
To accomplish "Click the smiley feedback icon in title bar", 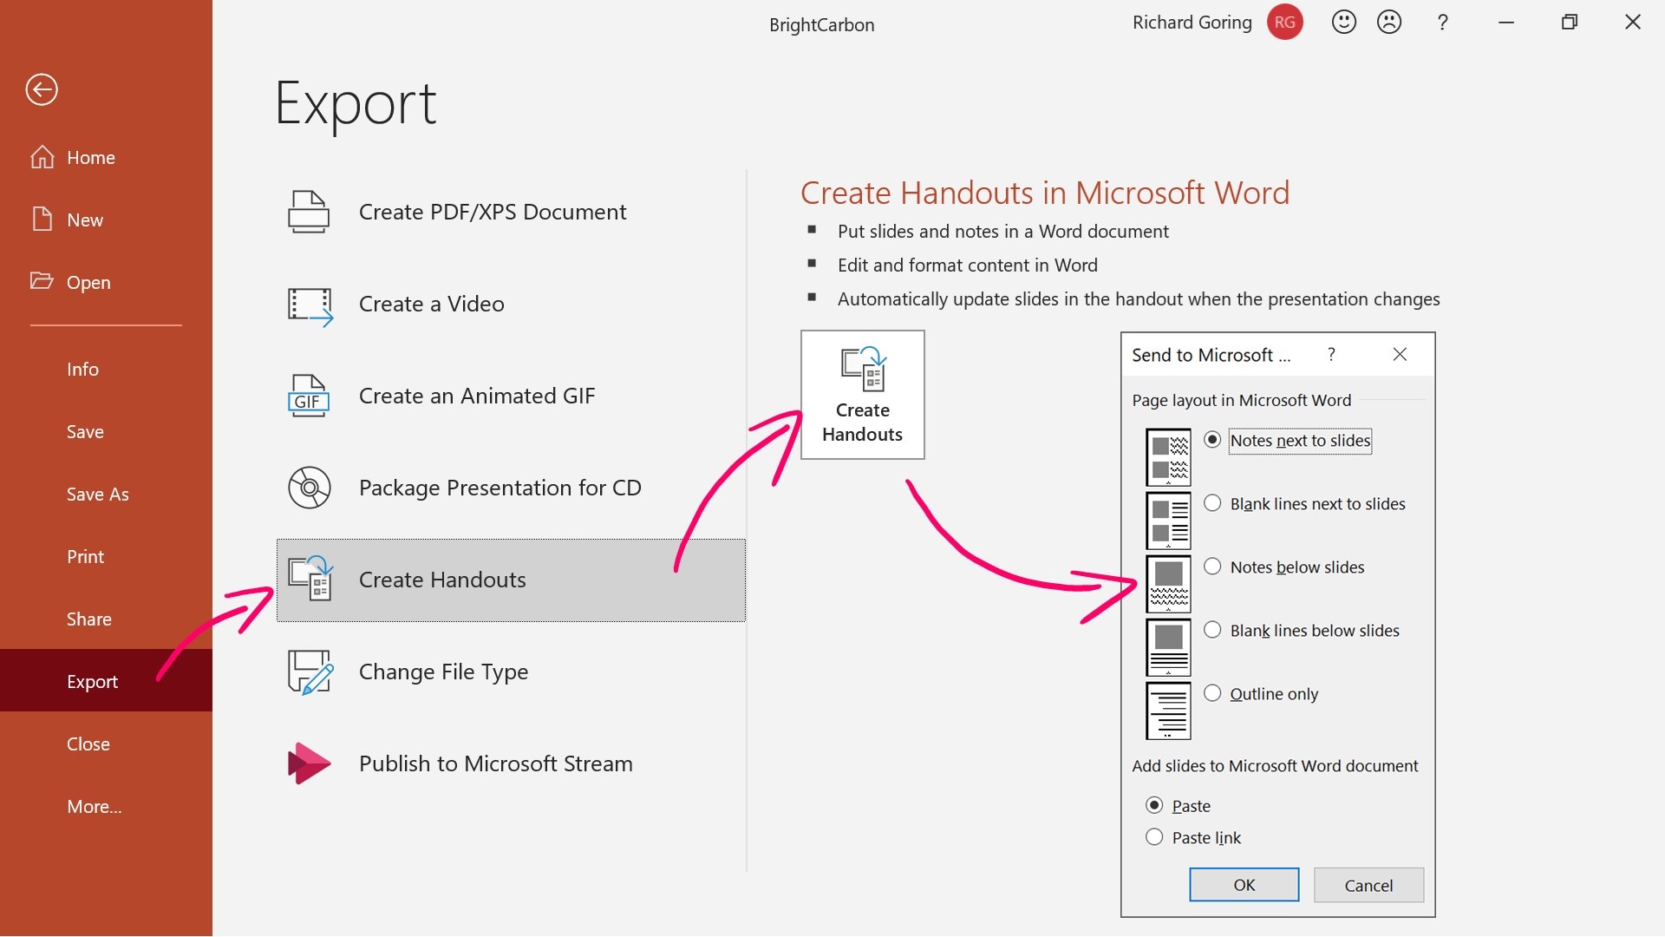I will [1342, 22].
